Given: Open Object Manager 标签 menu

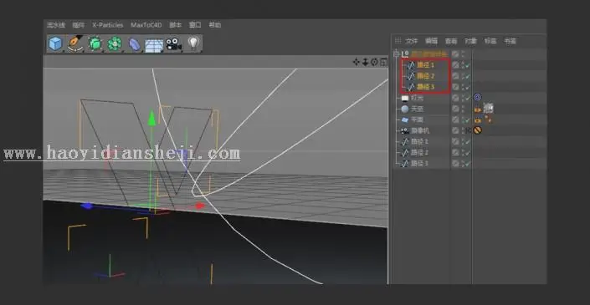Looking at the screenshot, I should pos(490,41).
